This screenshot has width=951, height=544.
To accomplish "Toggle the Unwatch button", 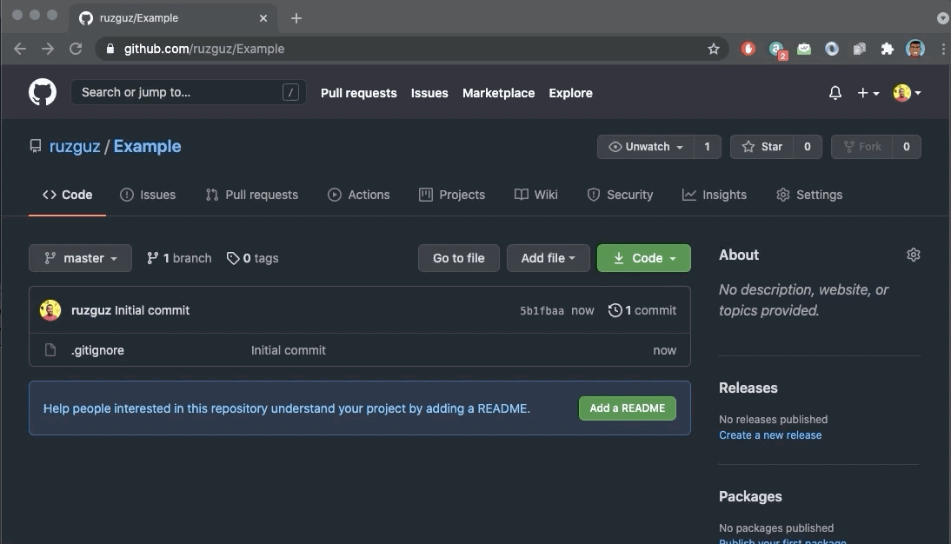I will tap(645, 147).
